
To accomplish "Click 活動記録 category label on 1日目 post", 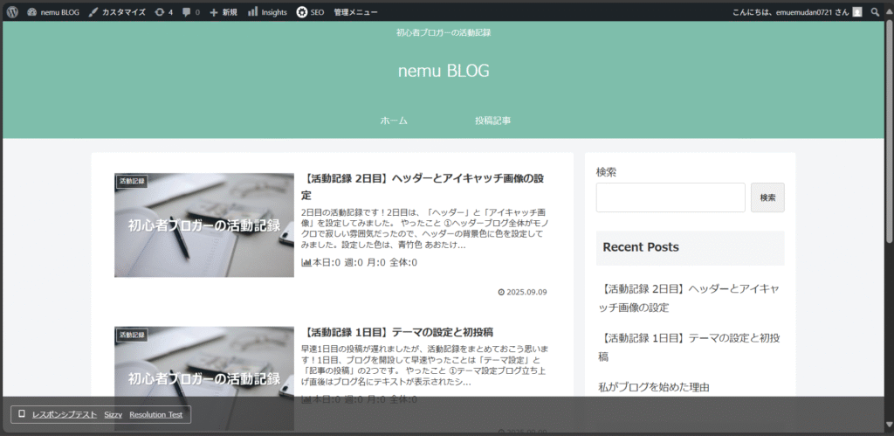I will 133,335.
